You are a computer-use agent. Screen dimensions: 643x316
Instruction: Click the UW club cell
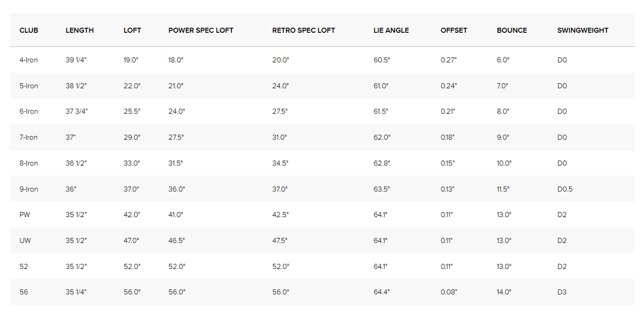pyautogui.click(x=25, y=240)
